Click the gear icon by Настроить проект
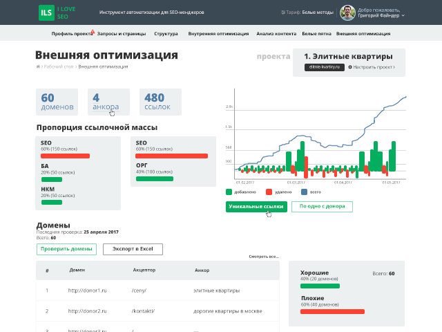 (350, 67)
